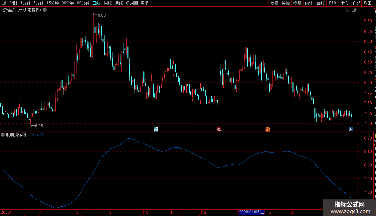Click the 股朋指标网 indicator name
This screenshot has height=216, width=376.
[16, 135]
